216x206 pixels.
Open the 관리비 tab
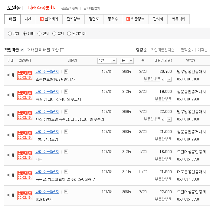tap(158, 19)
